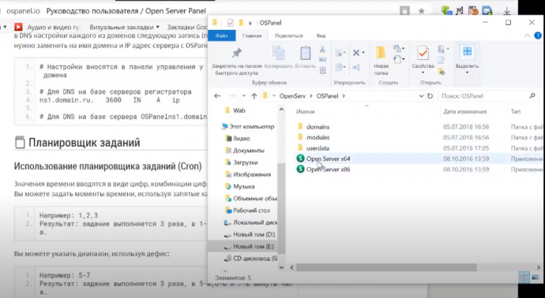Image resolution: width=545 pixels, height=298 pixels.
Task: Click the Rename icon in Упорядочить group
Action: coord(356,67)
